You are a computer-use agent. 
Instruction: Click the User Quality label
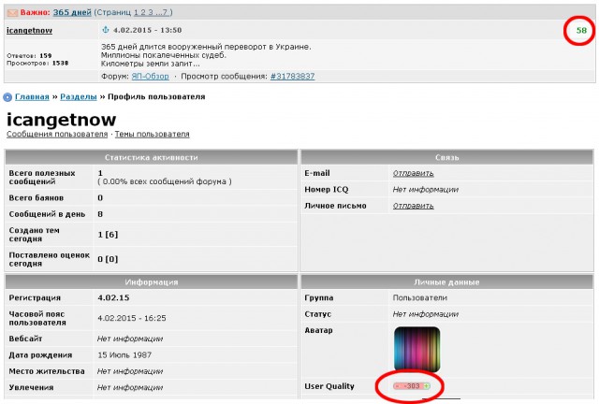click(x=329, y=386)
